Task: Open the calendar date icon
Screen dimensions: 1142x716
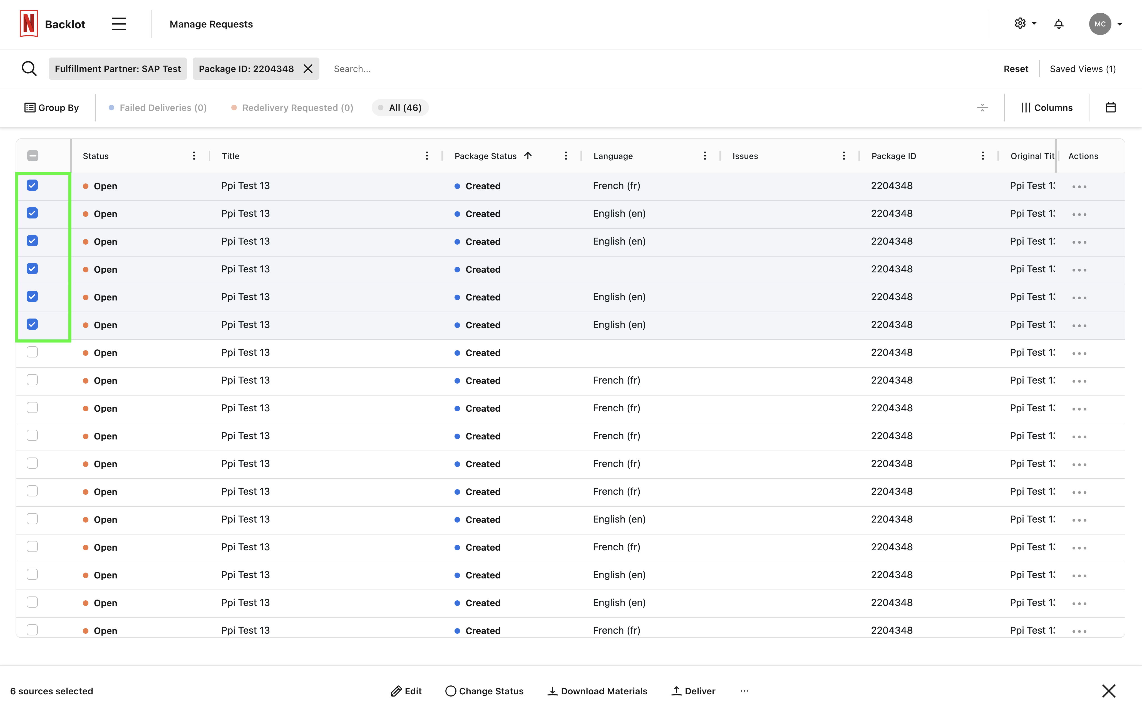Action: [x=1110, y=108]
